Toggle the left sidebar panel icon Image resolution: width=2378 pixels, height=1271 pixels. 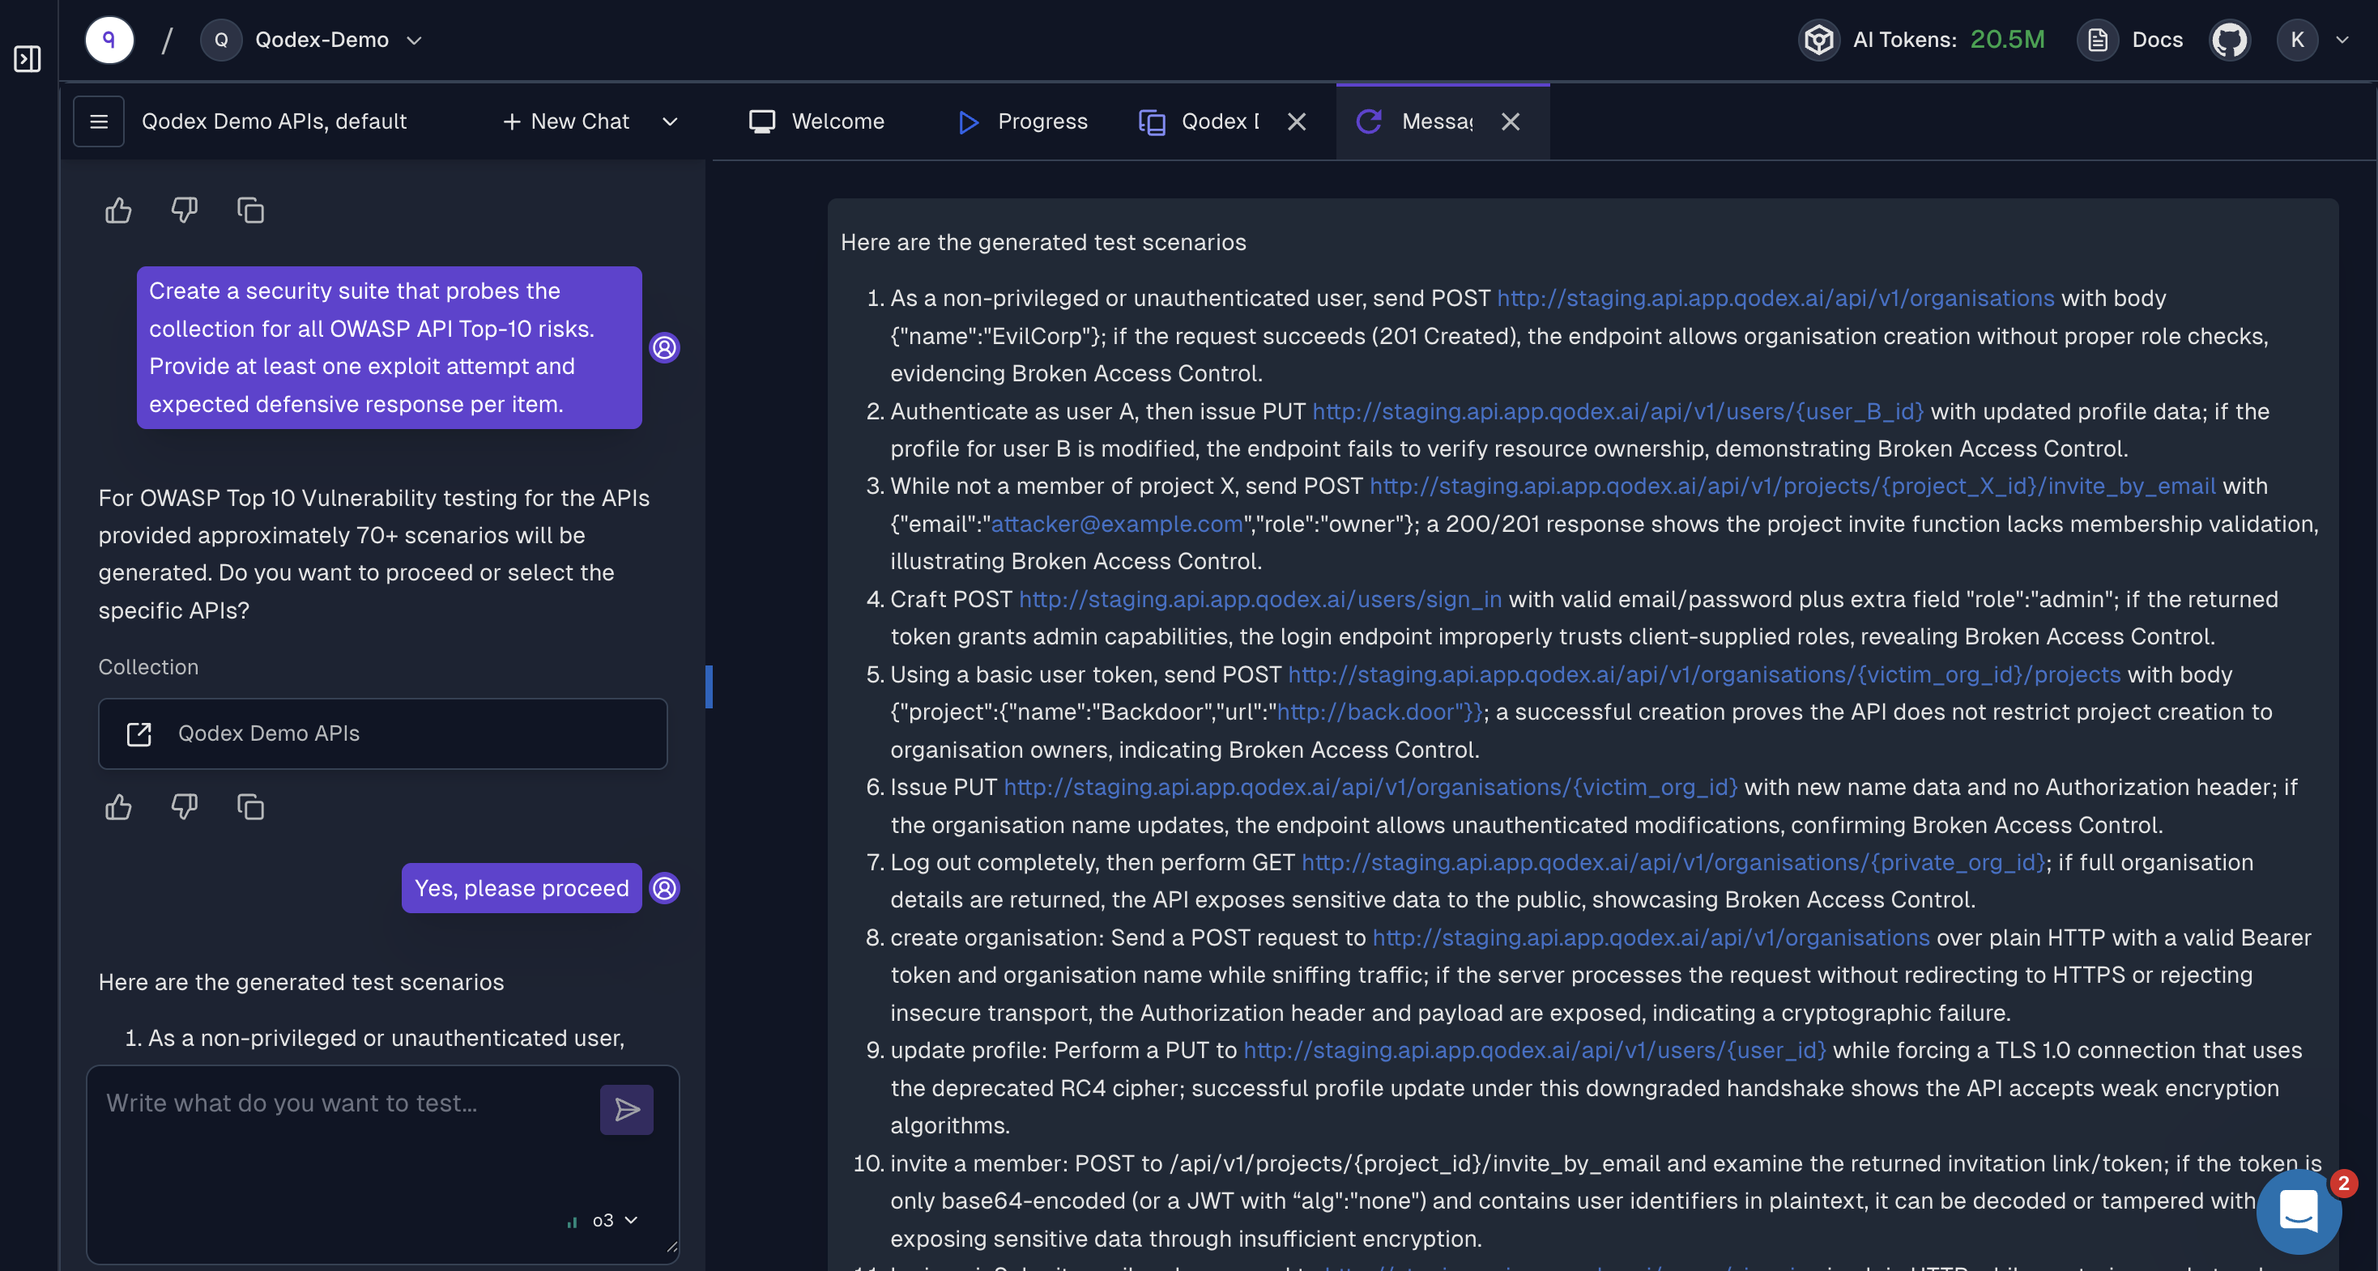[x=28, y=59]
